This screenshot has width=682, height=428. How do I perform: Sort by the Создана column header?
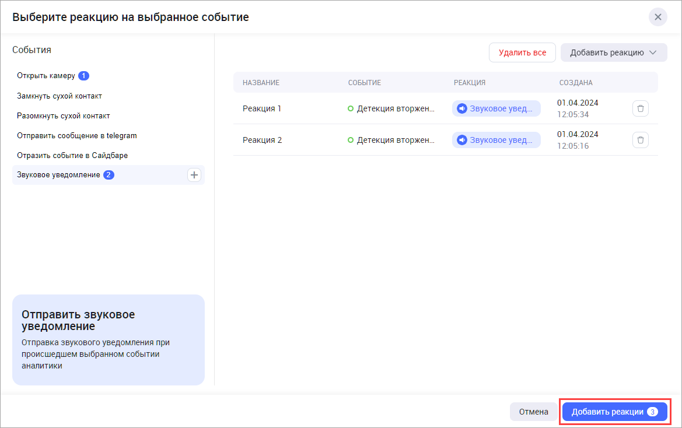coord(575,83)
